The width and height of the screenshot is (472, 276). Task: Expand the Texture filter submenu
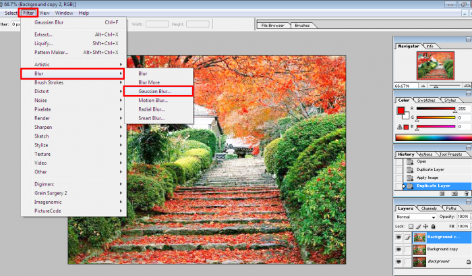(x=73, y=154)
